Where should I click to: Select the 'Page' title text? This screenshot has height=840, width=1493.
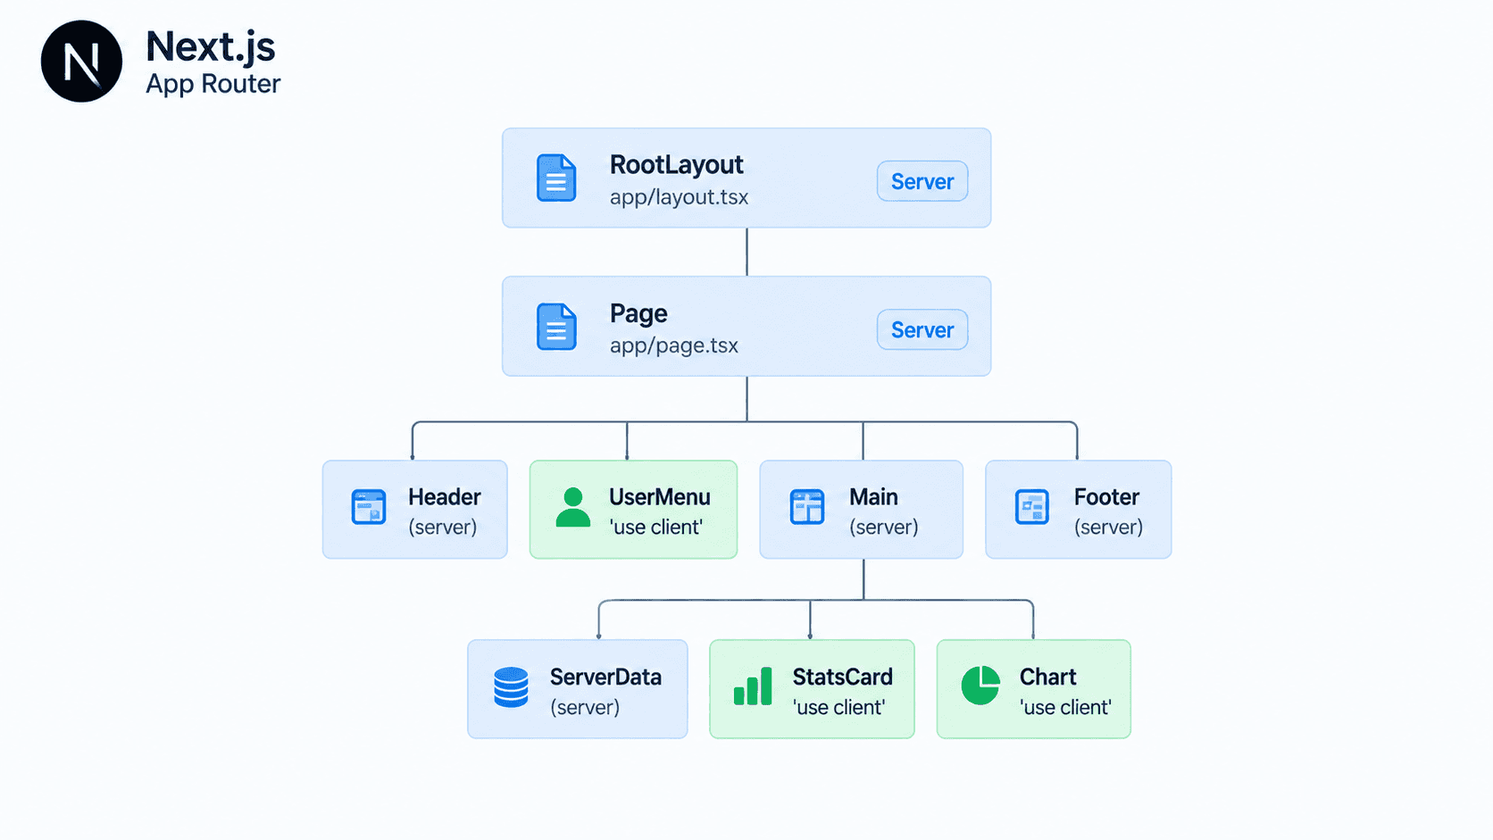tap(638, 314)
